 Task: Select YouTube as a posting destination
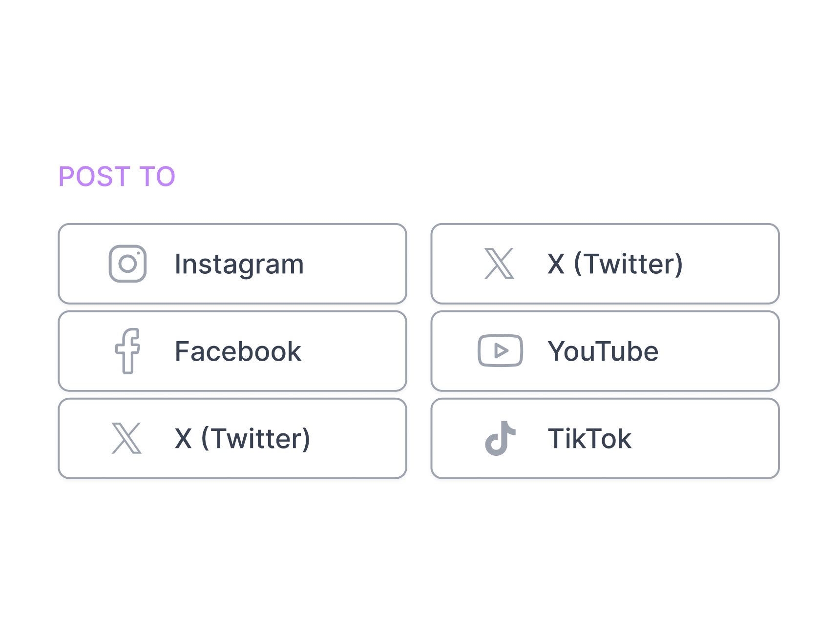pos(605,350)
